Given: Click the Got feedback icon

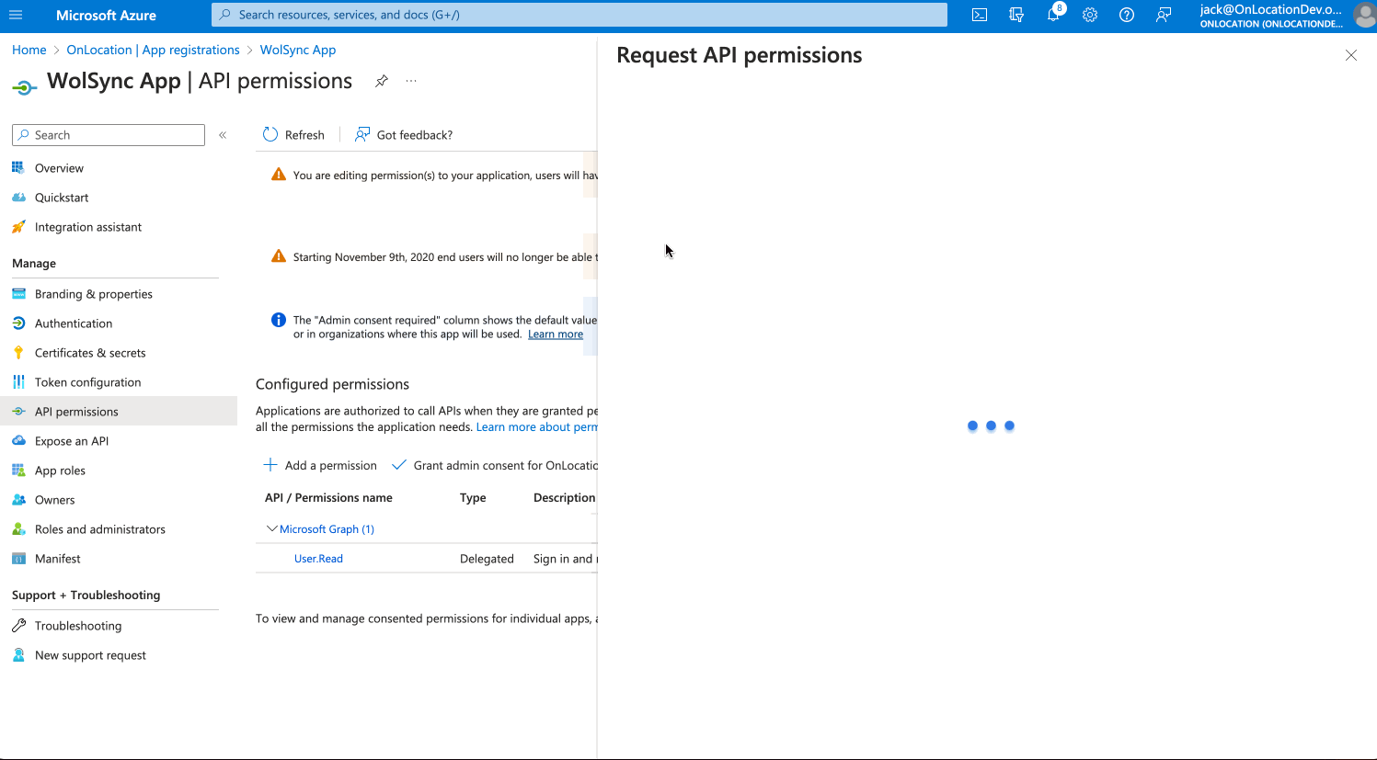Looking at the screenshot, I should point(362,134).
